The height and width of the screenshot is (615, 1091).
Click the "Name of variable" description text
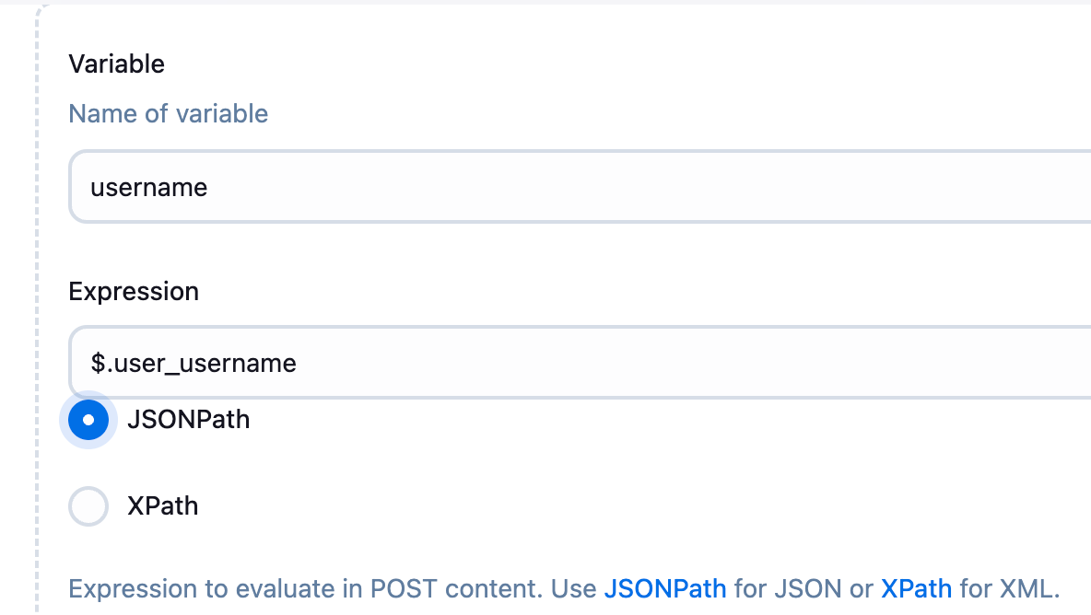[x=169, y=114]
